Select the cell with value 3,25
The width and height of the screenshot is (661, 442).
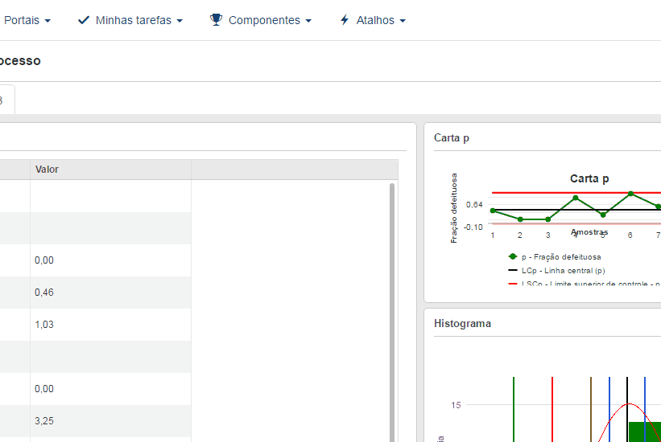pyautogui.click(x=110, y=421)
